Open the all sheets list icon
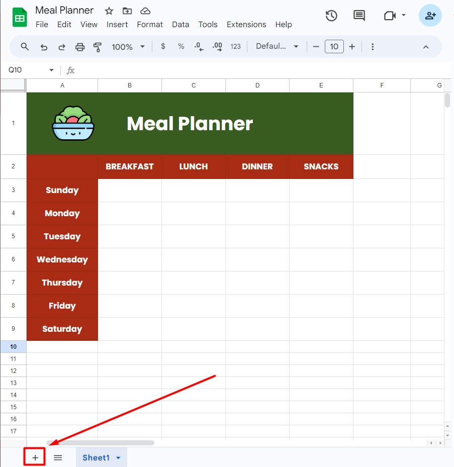The width and height of the screenshot is (454, 467). [58, 457]
